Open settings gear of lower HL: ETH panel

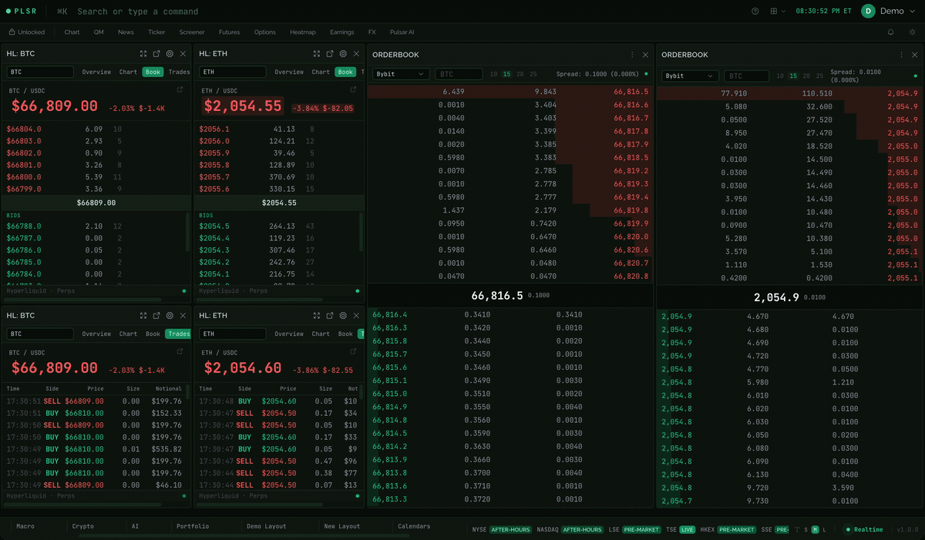[343, 316]
